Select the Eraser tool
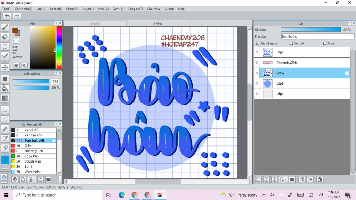The height and width of the screenshot is (200, 356). tap(5, 37)
